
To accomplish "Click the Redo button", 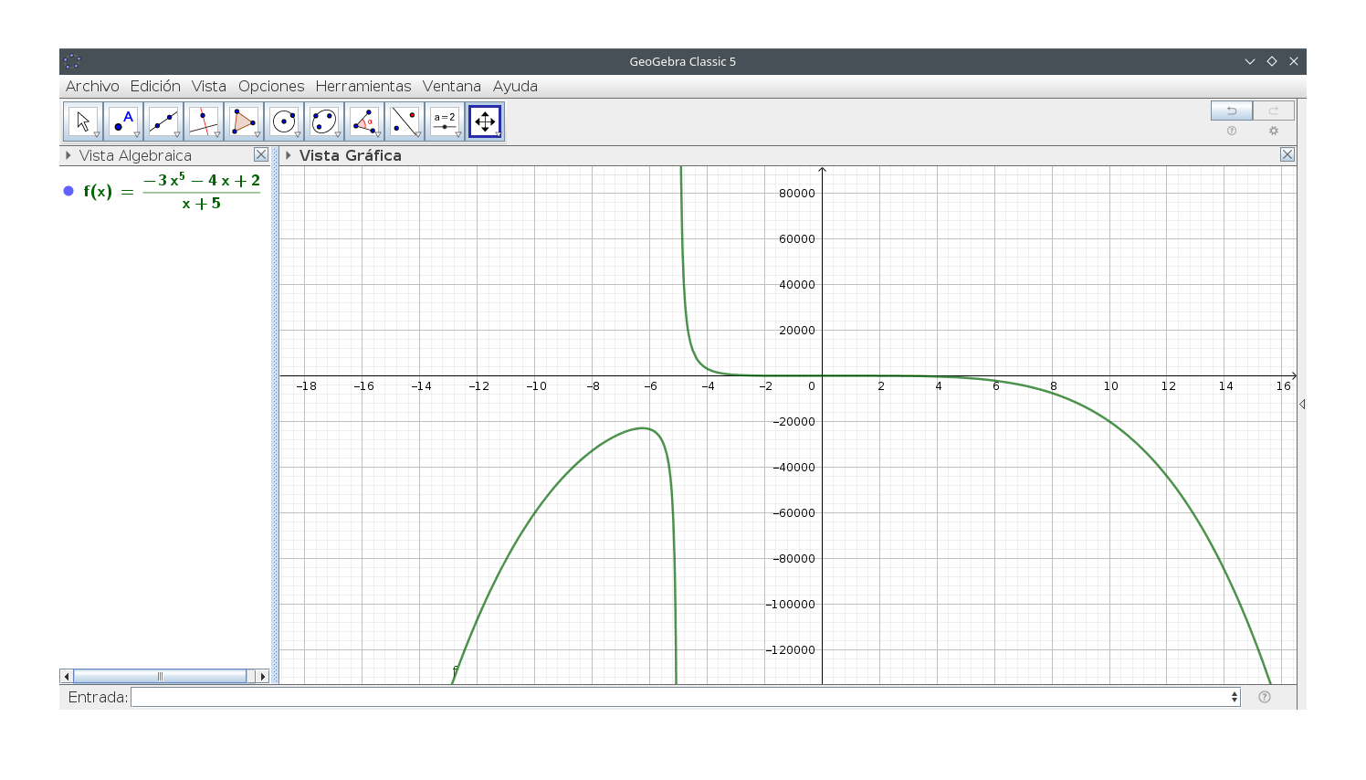I will click(x=1274, y=111).
